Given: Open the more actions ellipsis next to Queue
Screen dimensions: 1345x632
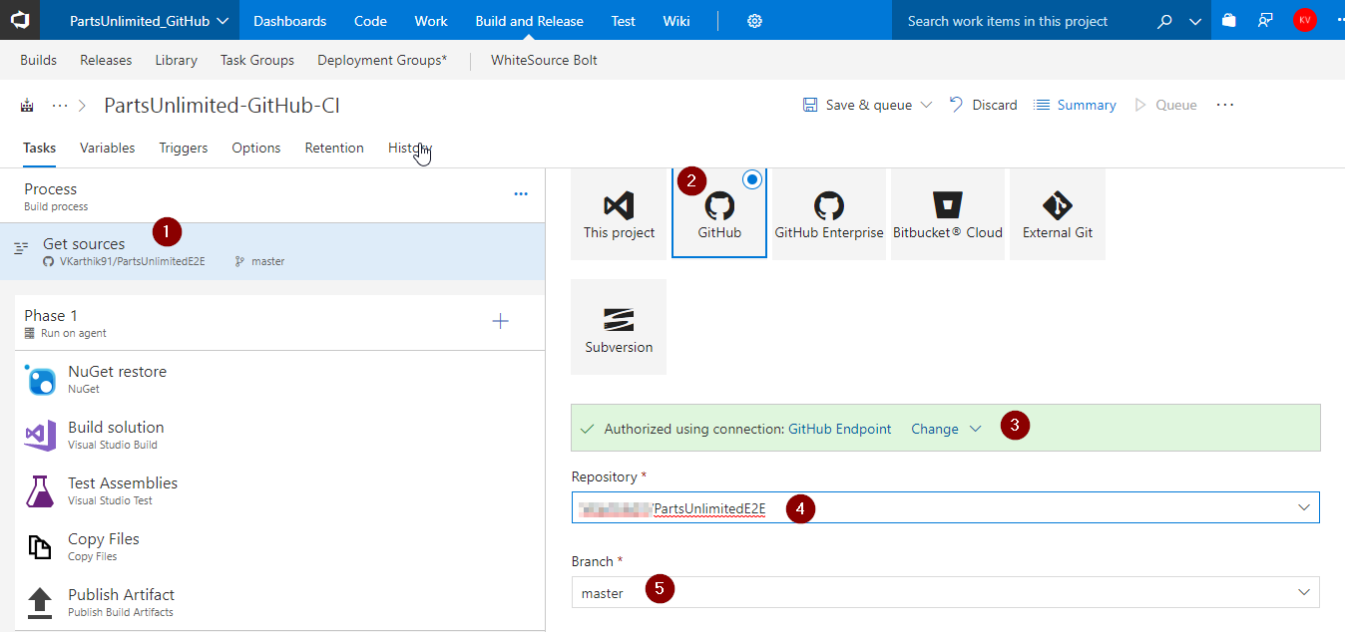Looking at the screenshot, I should [x=1225, y=105].
